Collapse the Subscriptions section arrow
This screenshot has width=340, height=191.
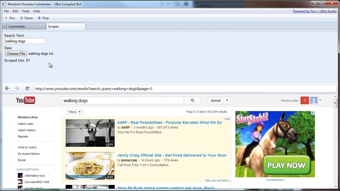click(x=54, y=170)
